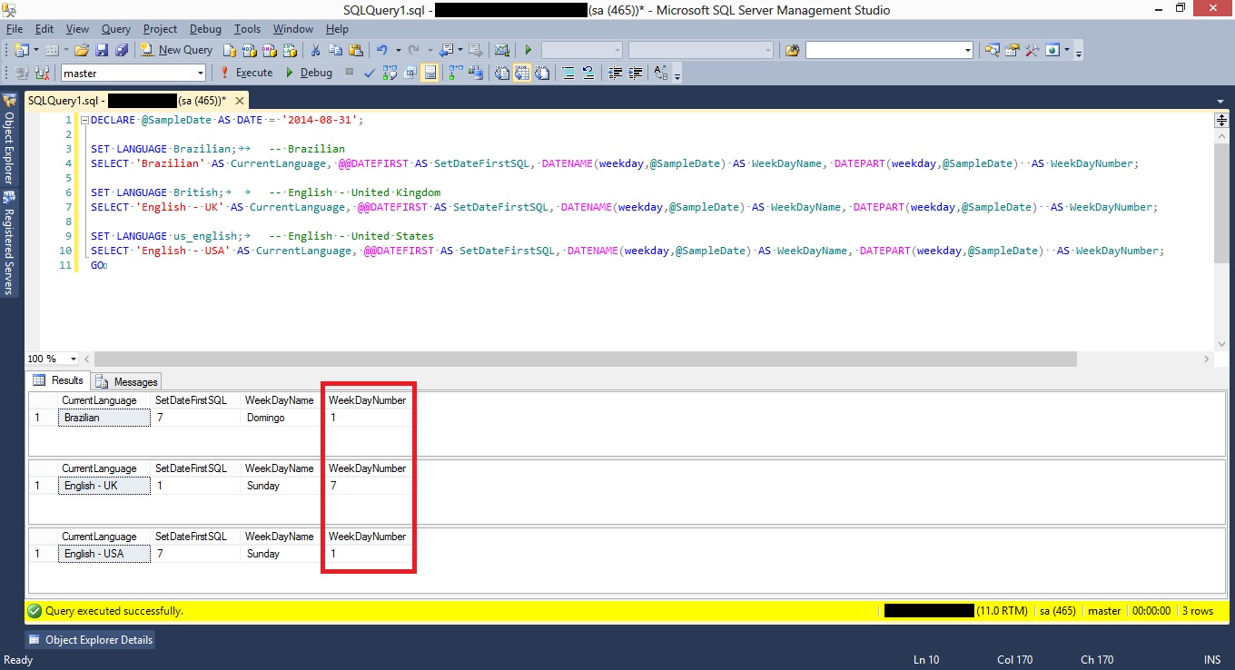Screen dimensions: 1235x670
Task: Switch output to Results to Grid
Action: point(522,73)
